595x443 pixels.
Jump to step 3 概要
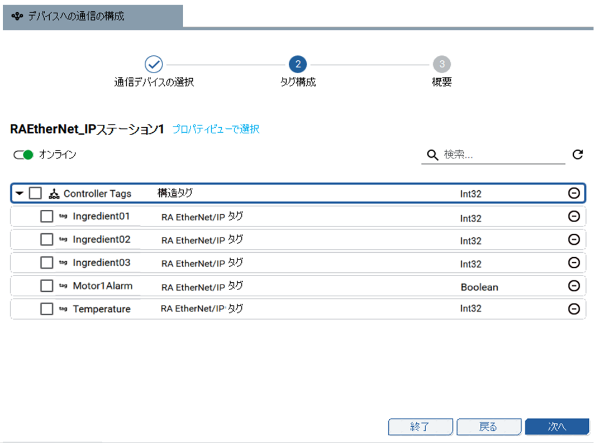click(x=441, y=64)
